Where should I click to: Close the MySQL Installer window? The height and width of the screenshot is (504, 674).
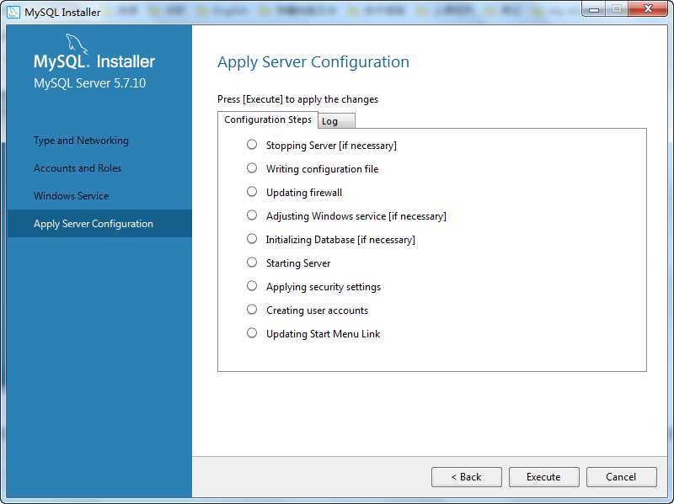coord(648,9)
